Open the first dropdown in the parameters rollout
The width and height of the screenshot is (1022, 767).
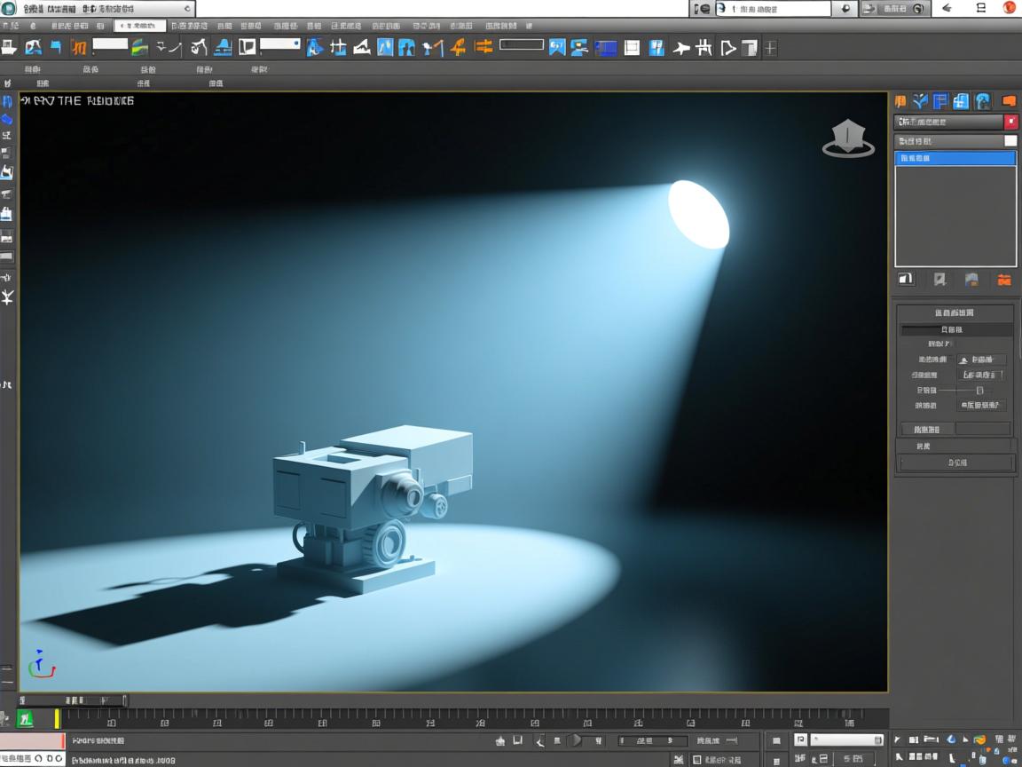tap(982, 360)
